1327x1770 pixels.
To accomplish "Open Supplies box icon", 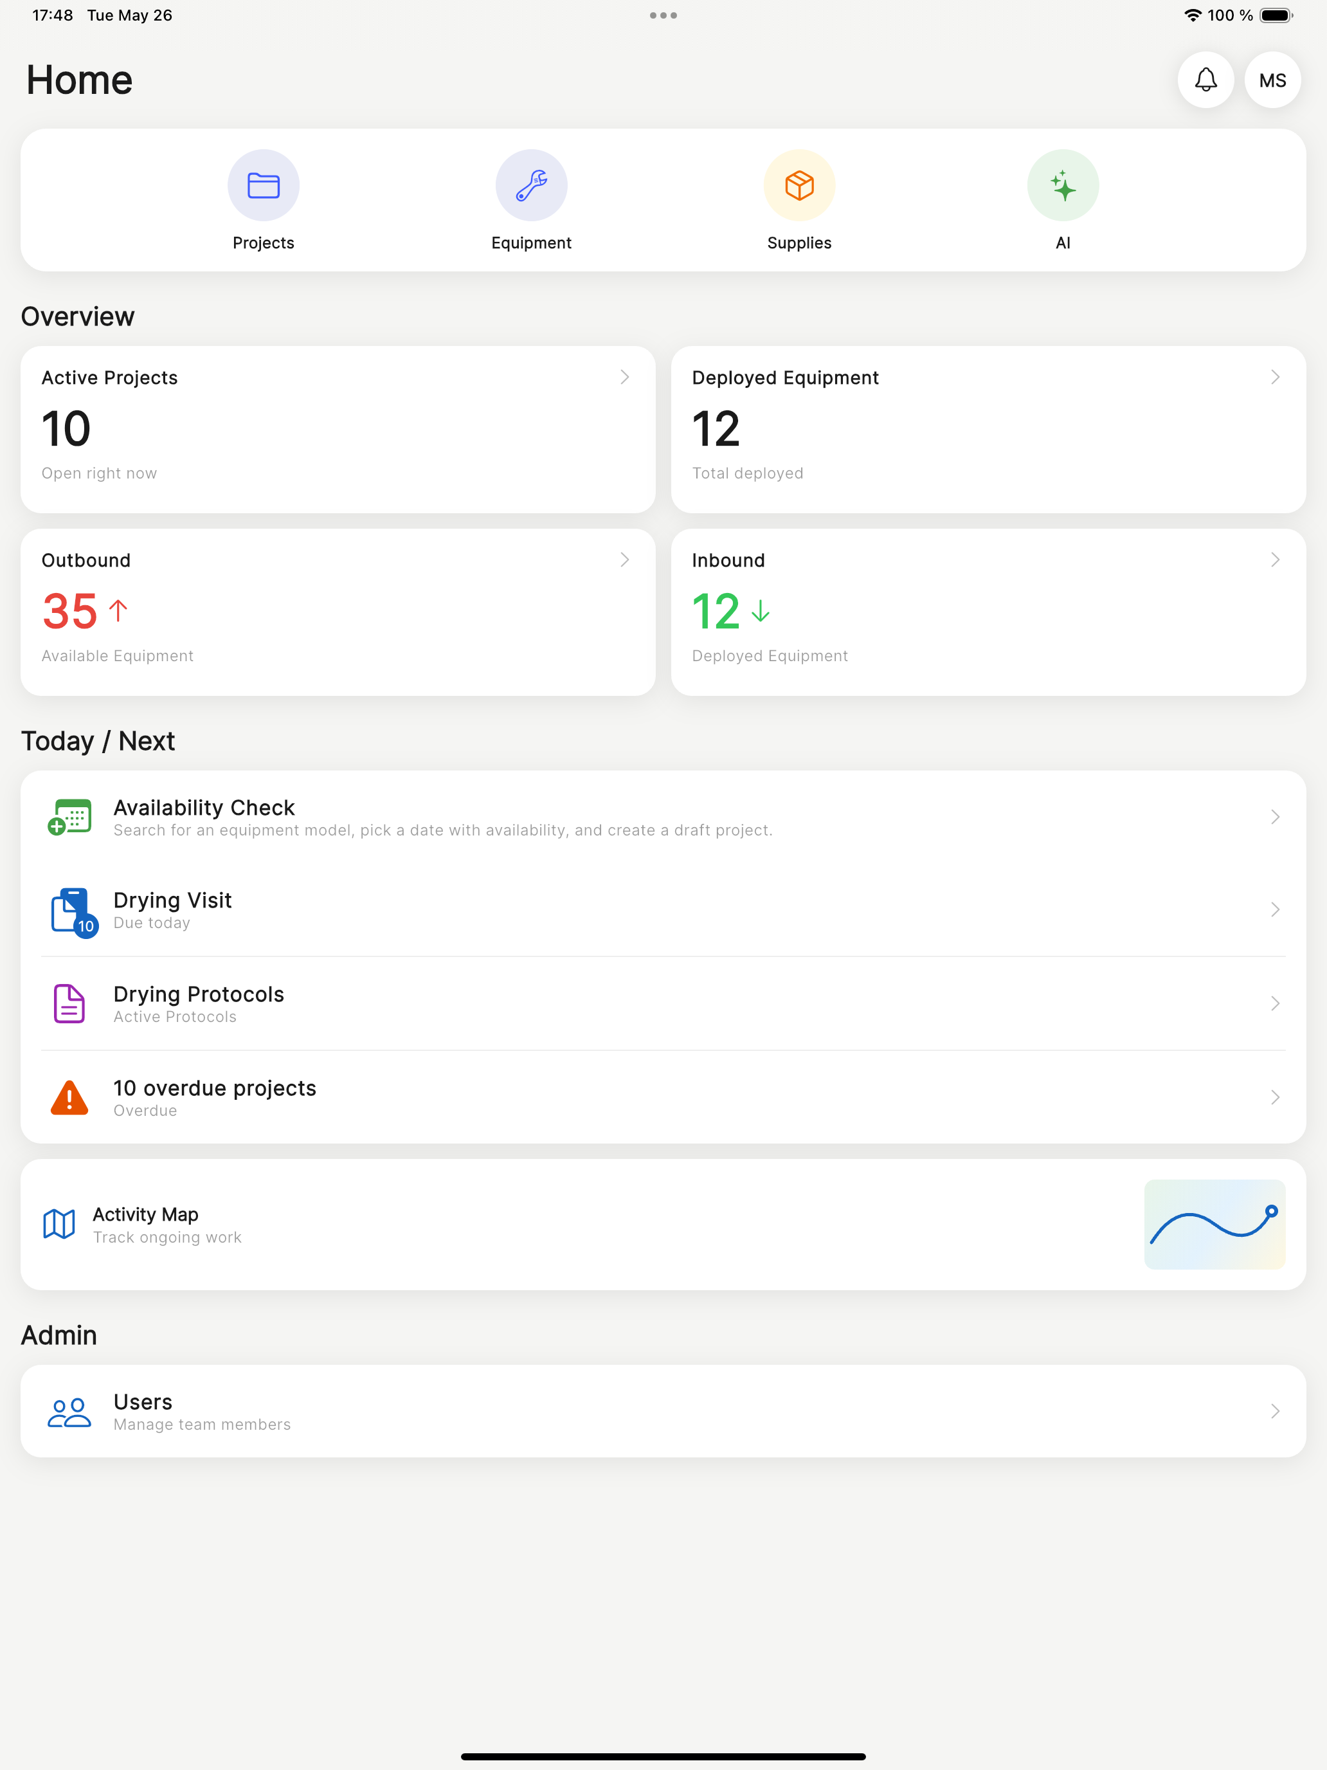I will coord(799,186).
